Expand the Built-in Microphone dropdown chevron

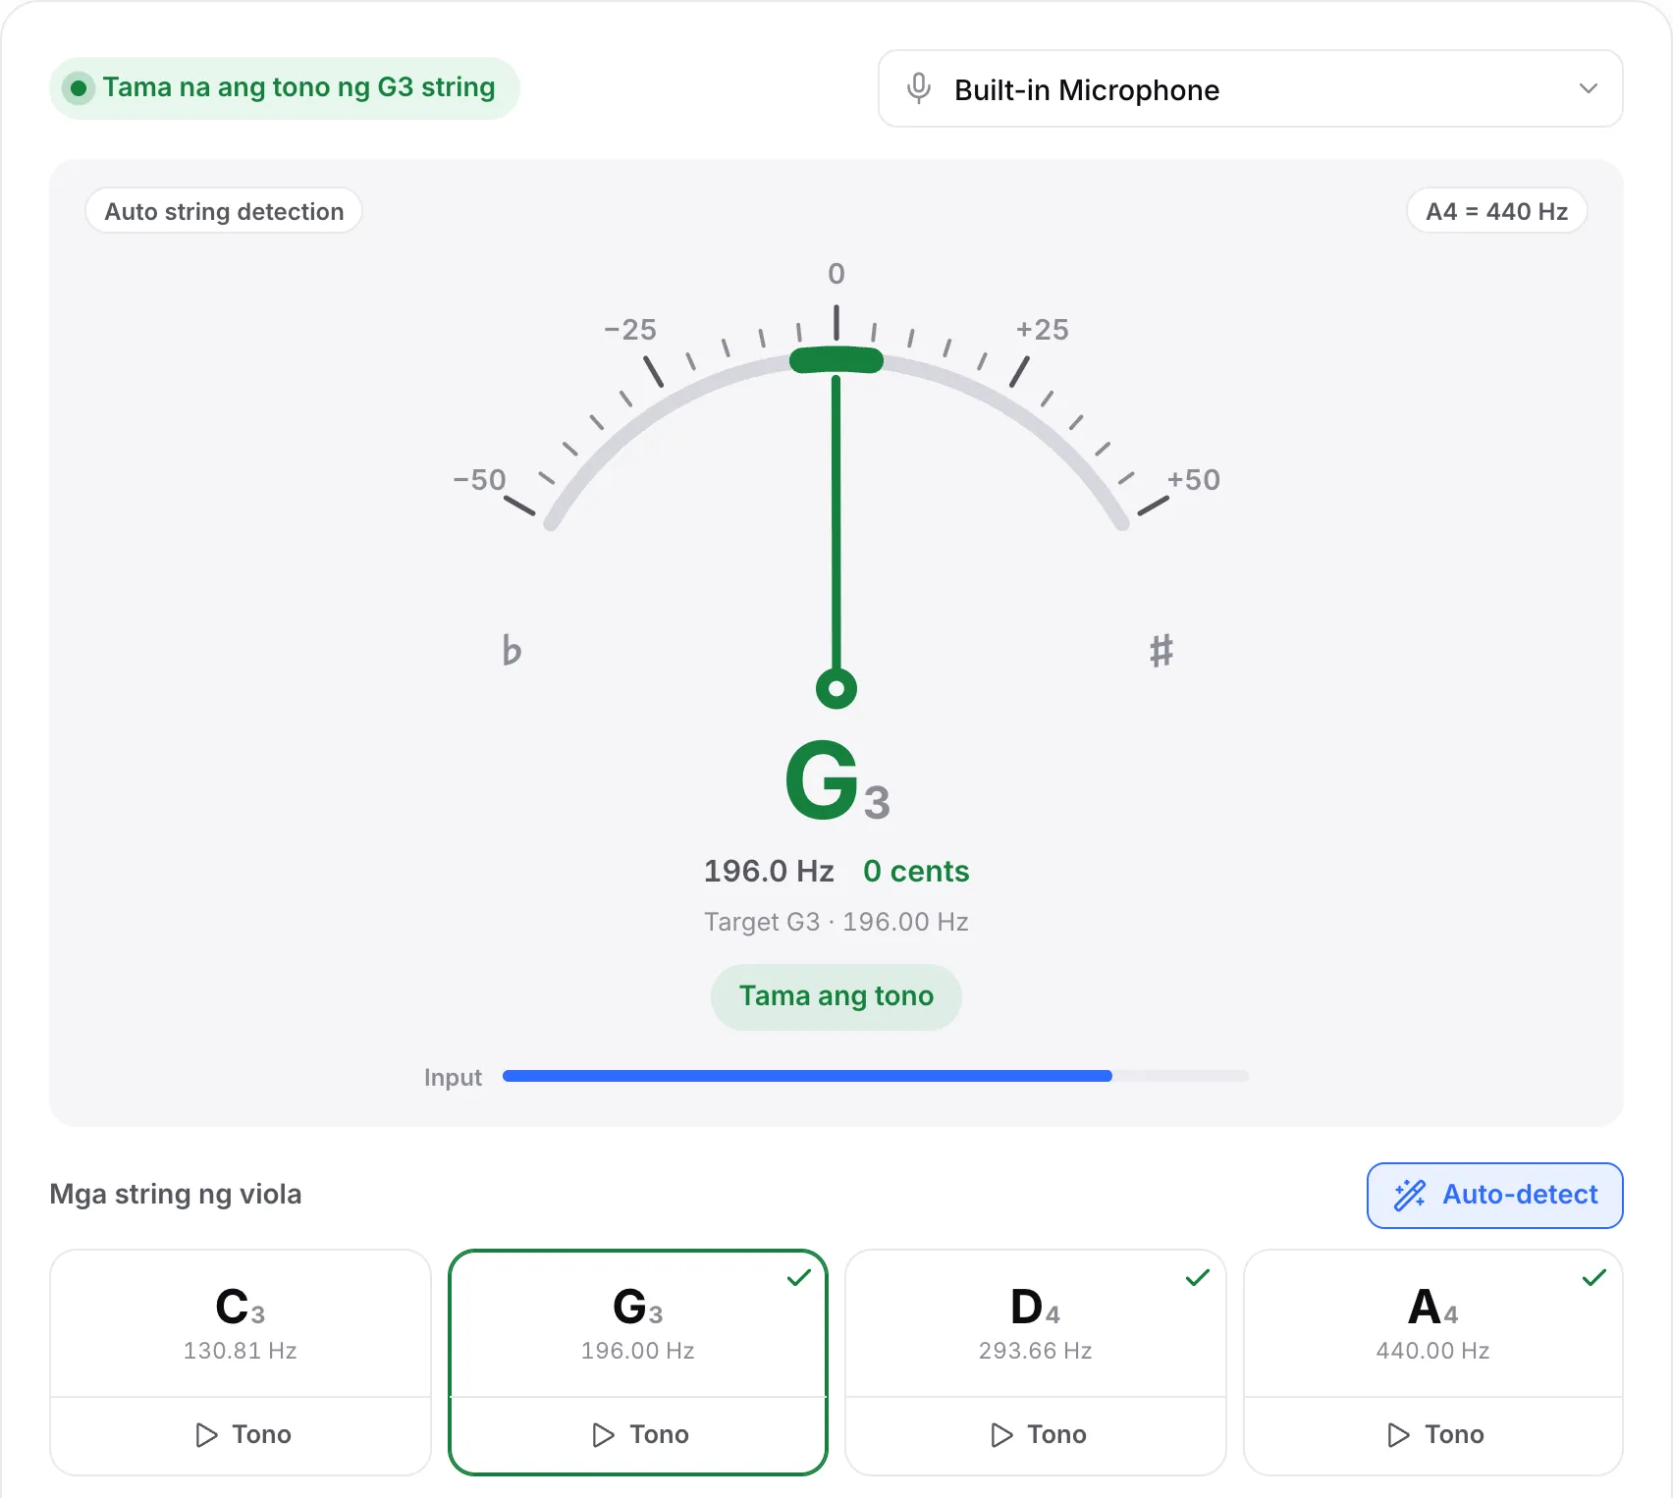click(x=1588, y=88)
